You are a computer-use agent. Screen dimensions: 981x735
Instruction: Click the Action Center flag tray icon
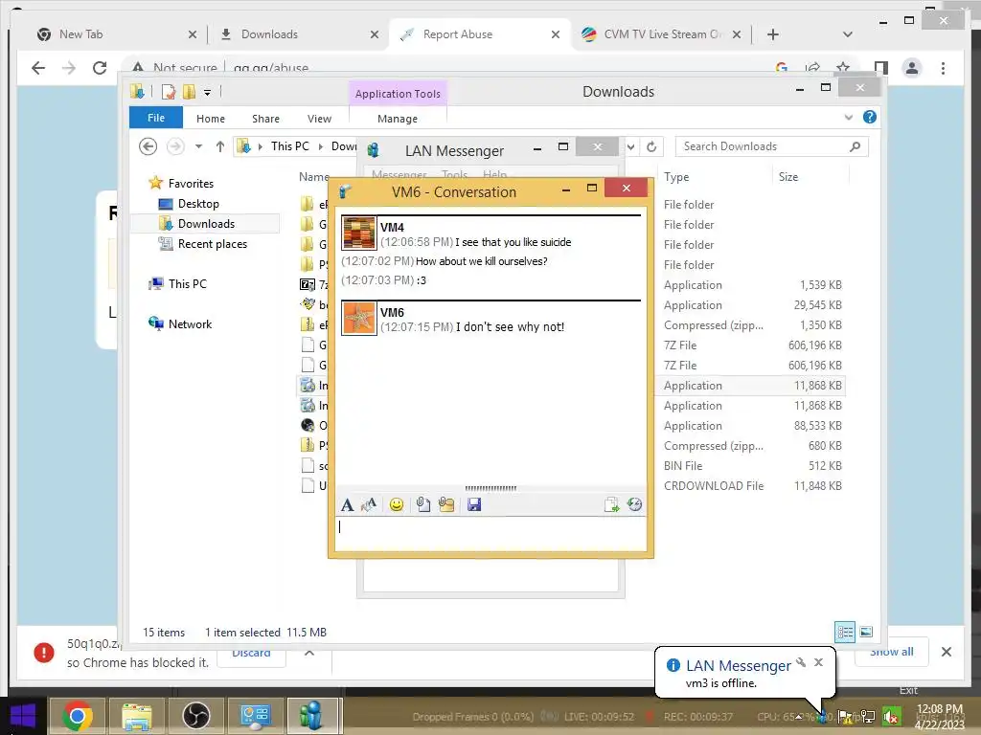coord(845,717)
